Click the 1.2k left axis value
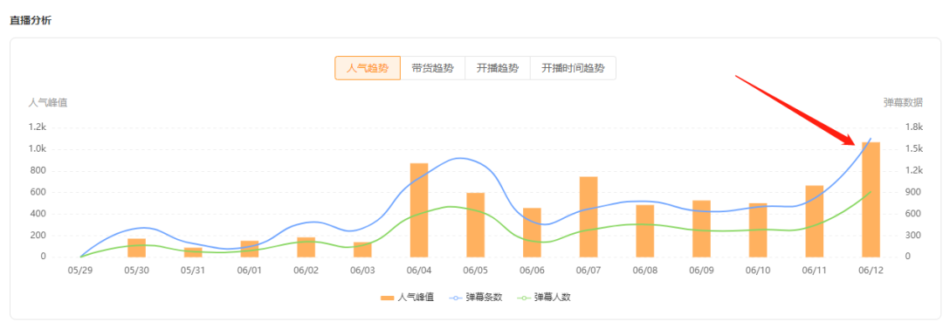 [38, 127]
